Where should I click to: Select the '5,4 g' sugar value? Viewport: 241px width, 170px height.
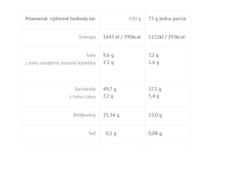(x=154, y=96)
